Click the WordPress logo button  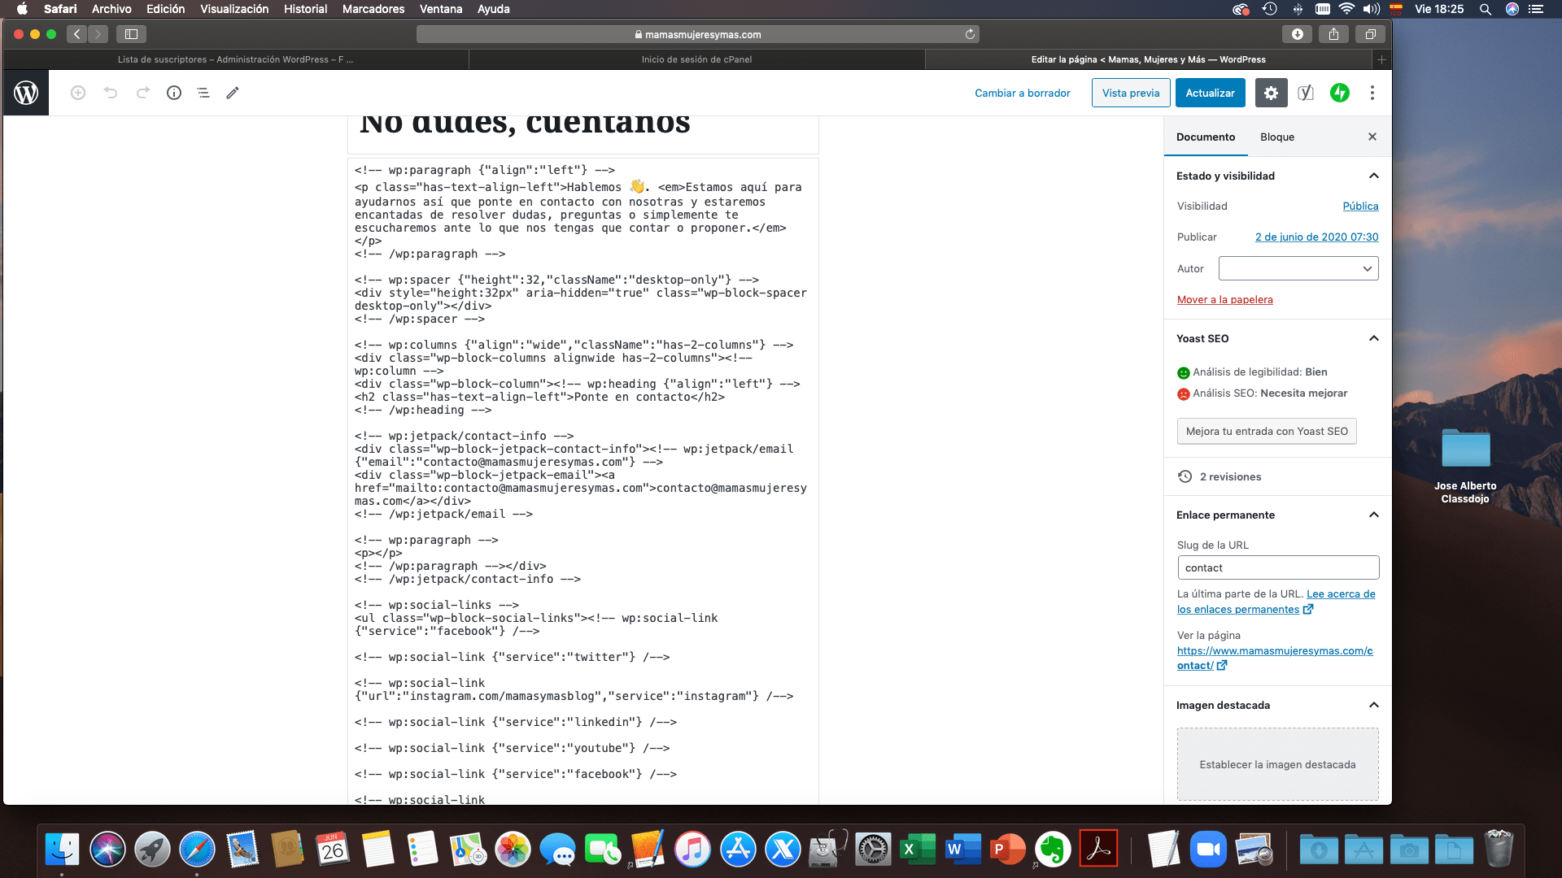pyautogui.click(x=26, y=93)
